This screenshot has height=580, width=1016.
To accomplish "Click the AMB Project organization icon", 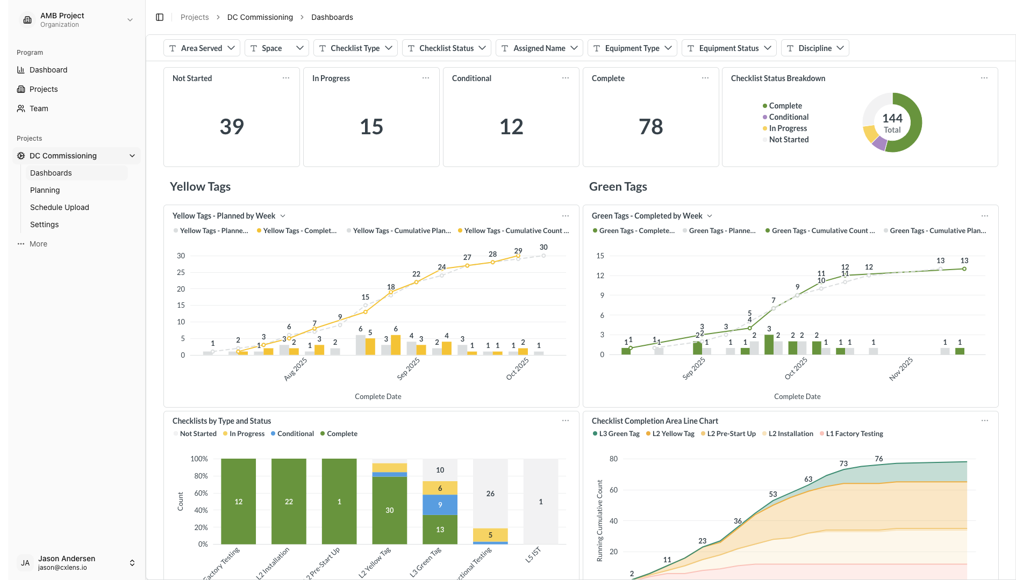I will (27, 19).
